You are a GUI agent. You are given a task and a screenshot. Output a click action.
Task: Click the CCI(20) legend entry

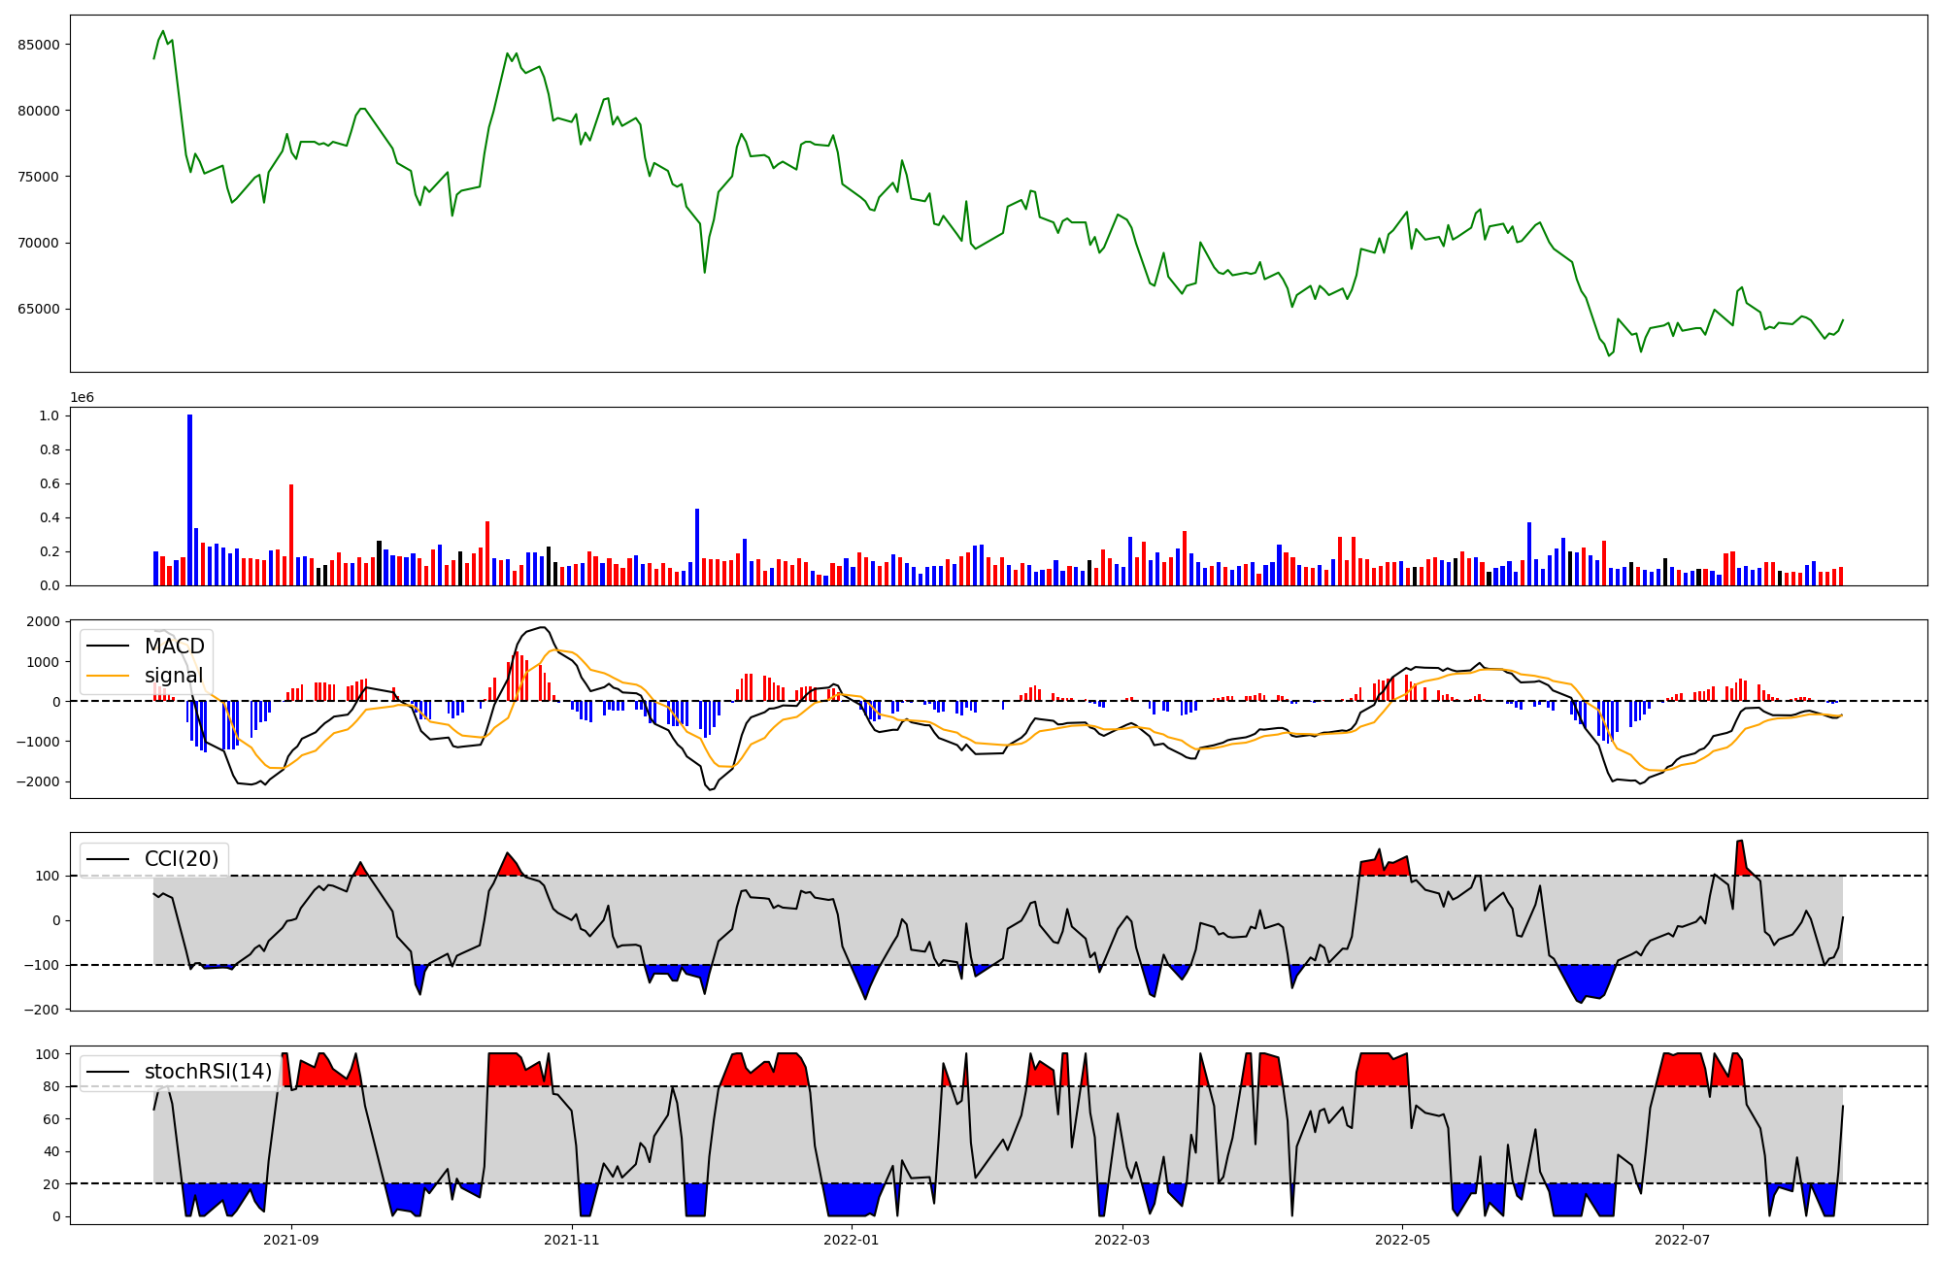[182, 859]
